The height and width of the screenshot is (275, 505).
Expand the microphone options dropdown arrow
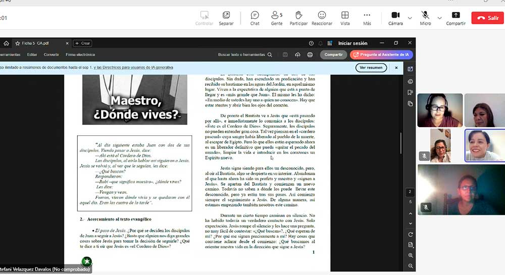coord(439,18)
